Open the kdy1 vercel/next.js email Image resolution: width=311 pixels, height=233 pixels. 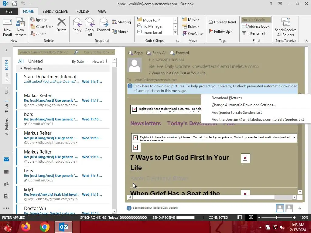tap(63, 194)
